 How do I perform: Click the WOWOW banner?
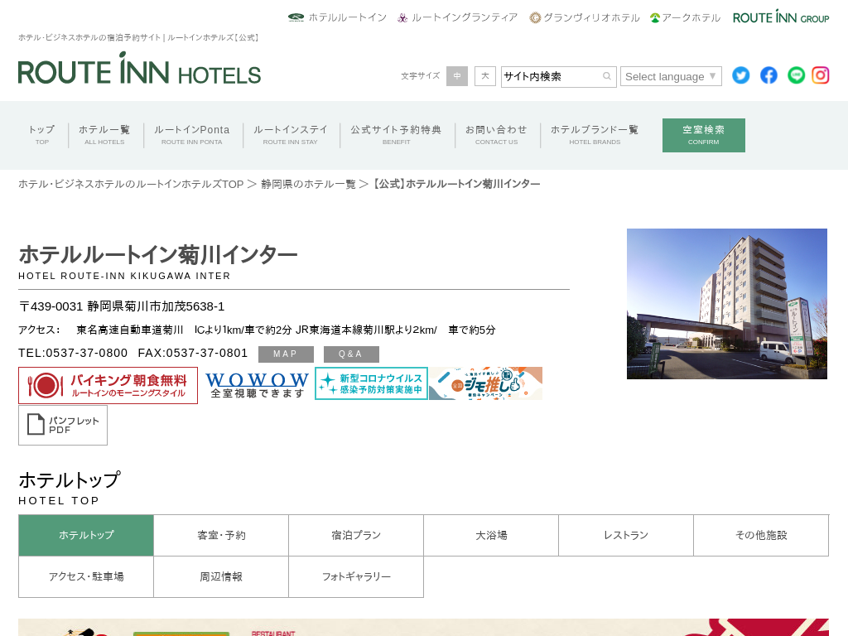point(257,384)
